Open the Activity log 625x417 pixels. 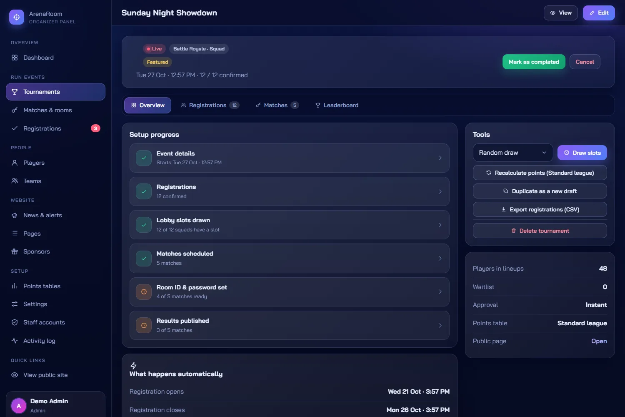(x=55, y=341)
